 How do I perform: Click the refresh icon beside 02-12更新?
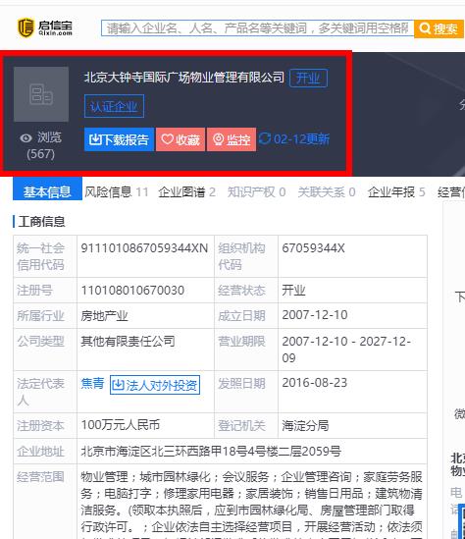tap(265, 138)
